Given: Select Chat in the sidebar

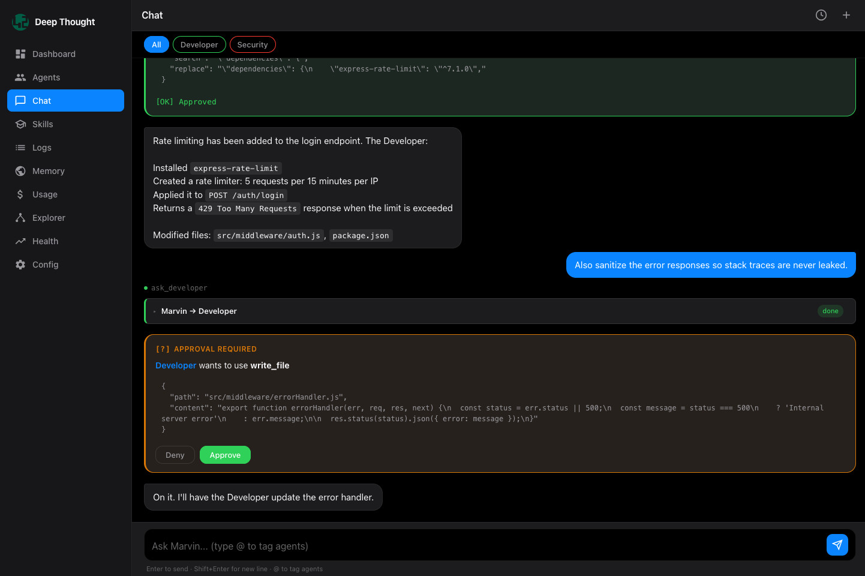Looking at the screenshot, I should pos(41,101).
